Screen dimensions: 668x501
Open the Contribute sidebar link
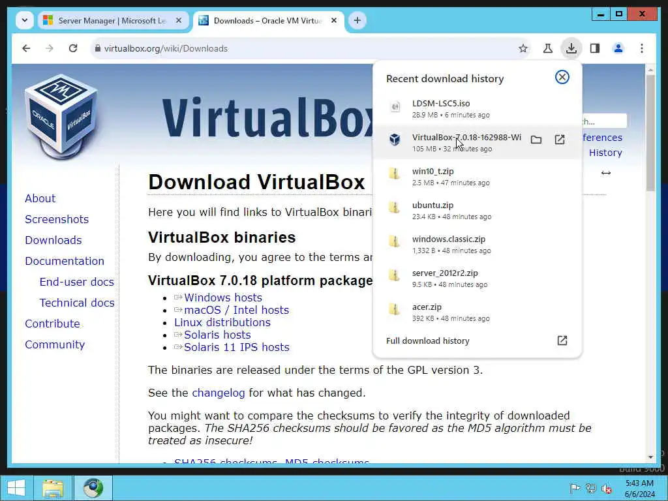52,324
